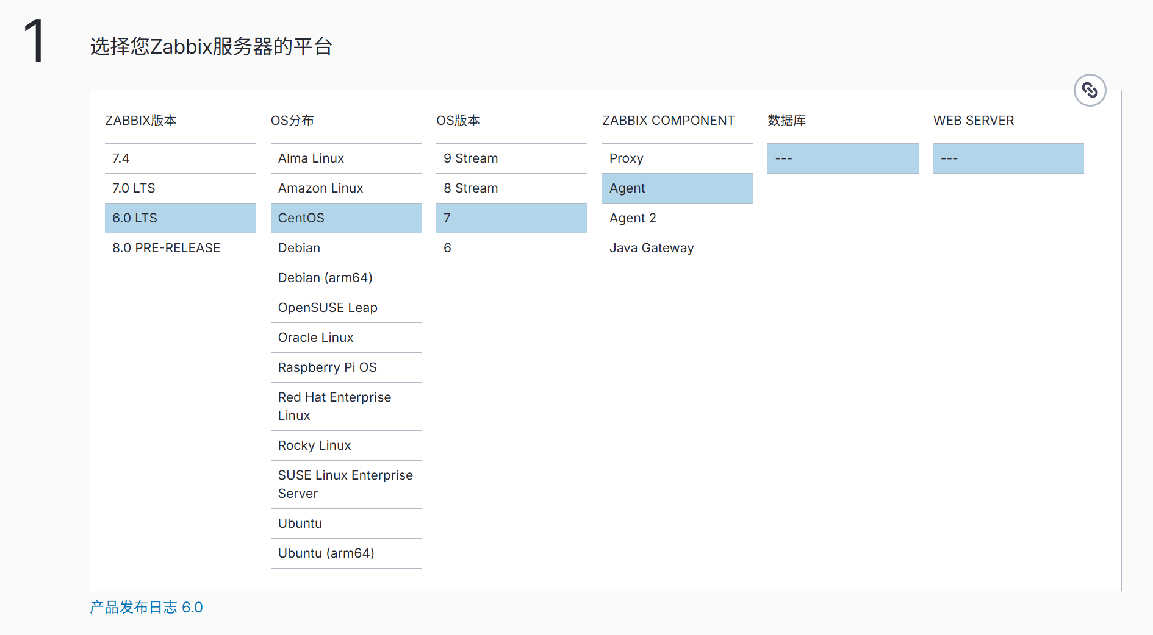1153x635 pixels.
Task: Select SUSE Linux Enterprise Server
Action: (x=346, y=484)
